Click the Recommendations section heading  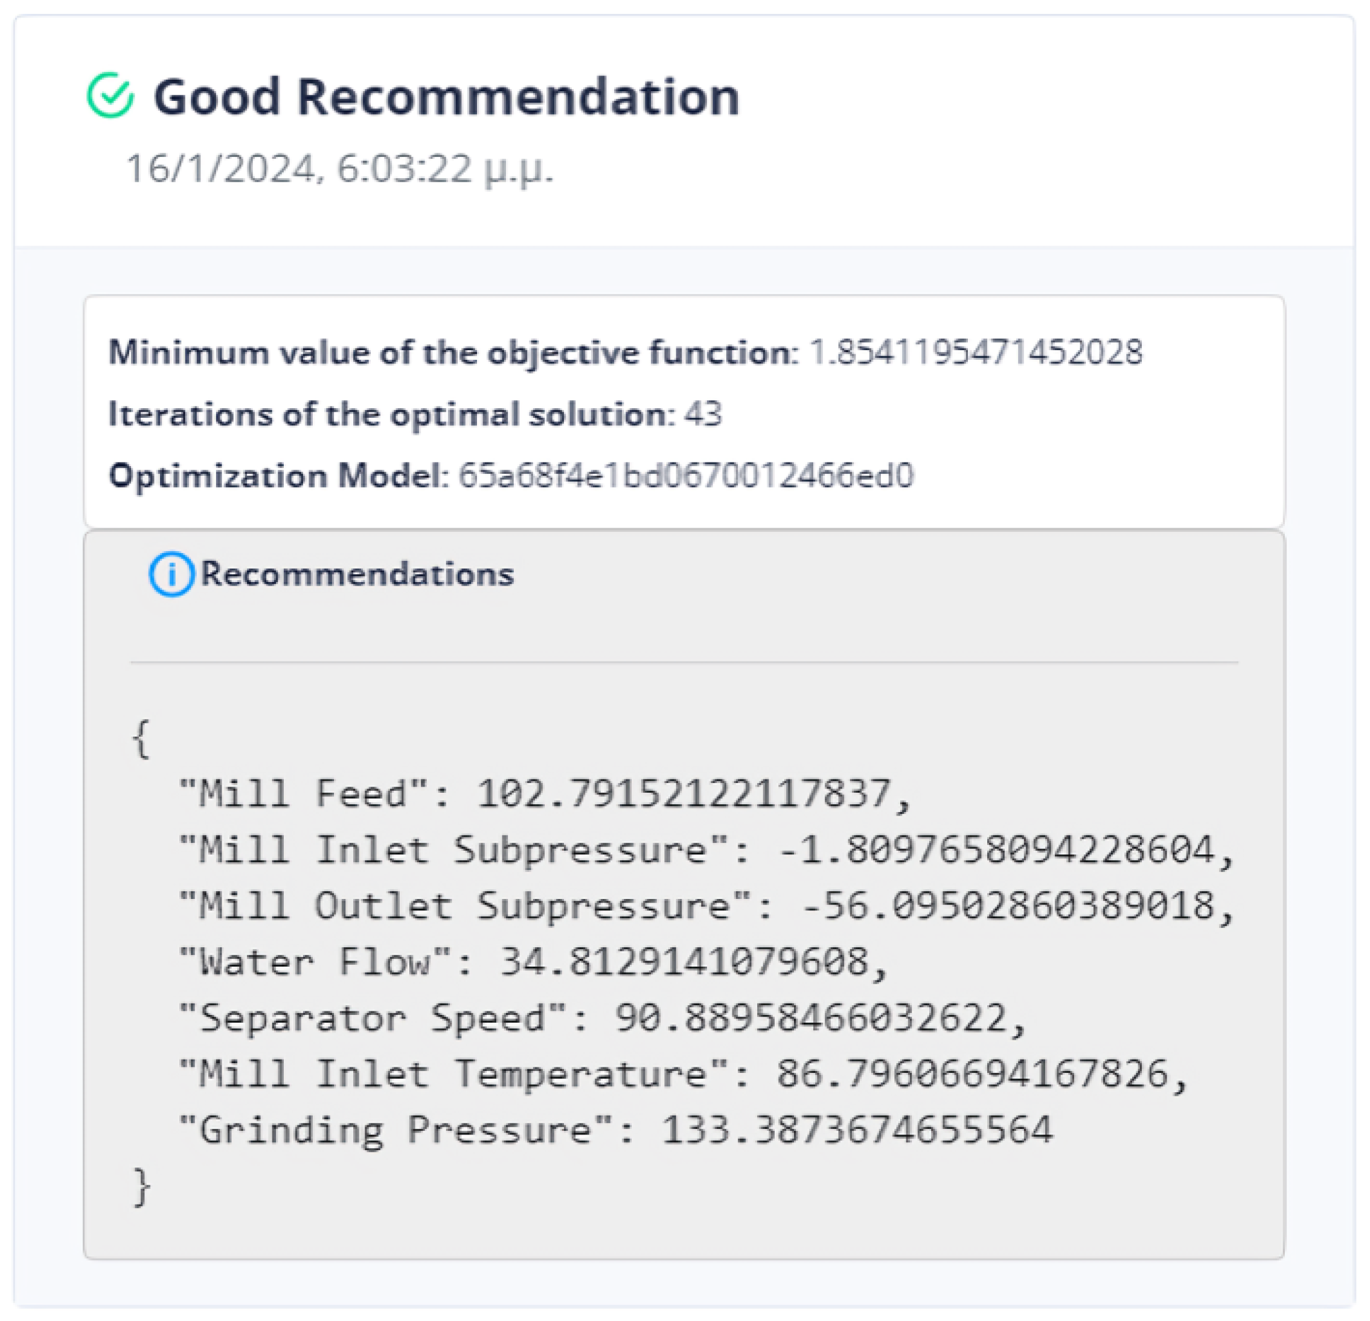click(357, 575)
